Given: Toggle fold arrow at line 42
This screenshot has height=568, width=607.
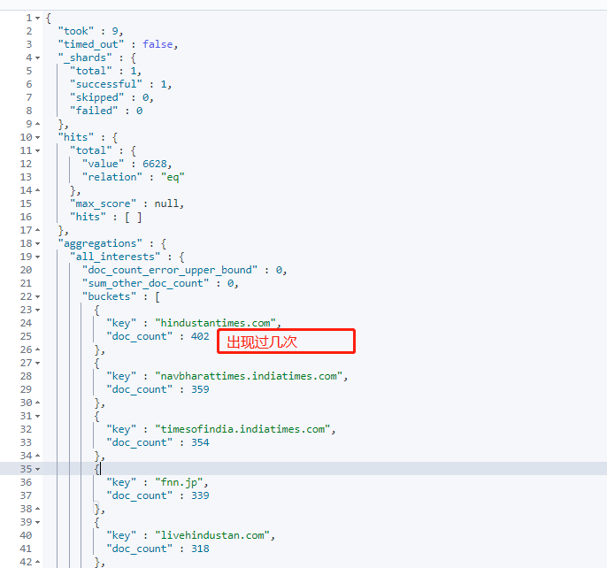Looking at the screenshot, I should pos(37,562).
